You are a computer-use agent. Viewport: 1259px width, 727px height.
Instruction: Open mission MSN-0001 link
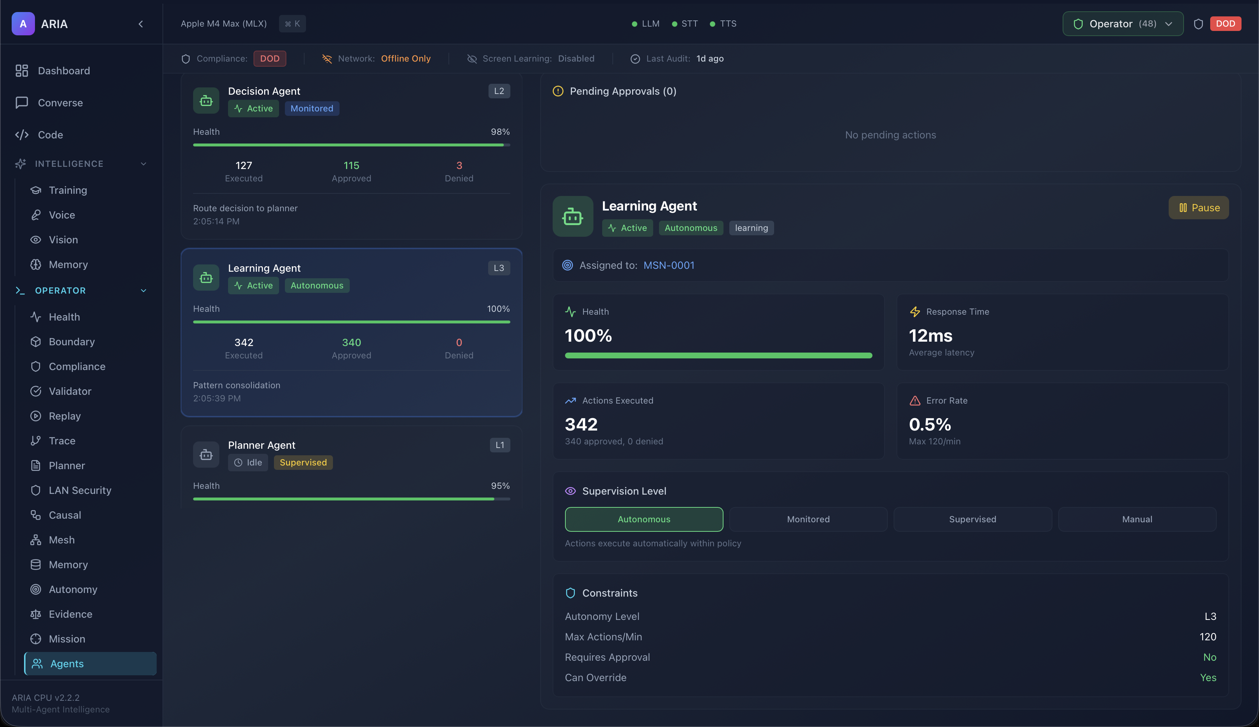[669, 265]
